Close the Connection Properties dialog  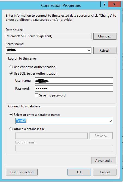(x=115, y=4)
